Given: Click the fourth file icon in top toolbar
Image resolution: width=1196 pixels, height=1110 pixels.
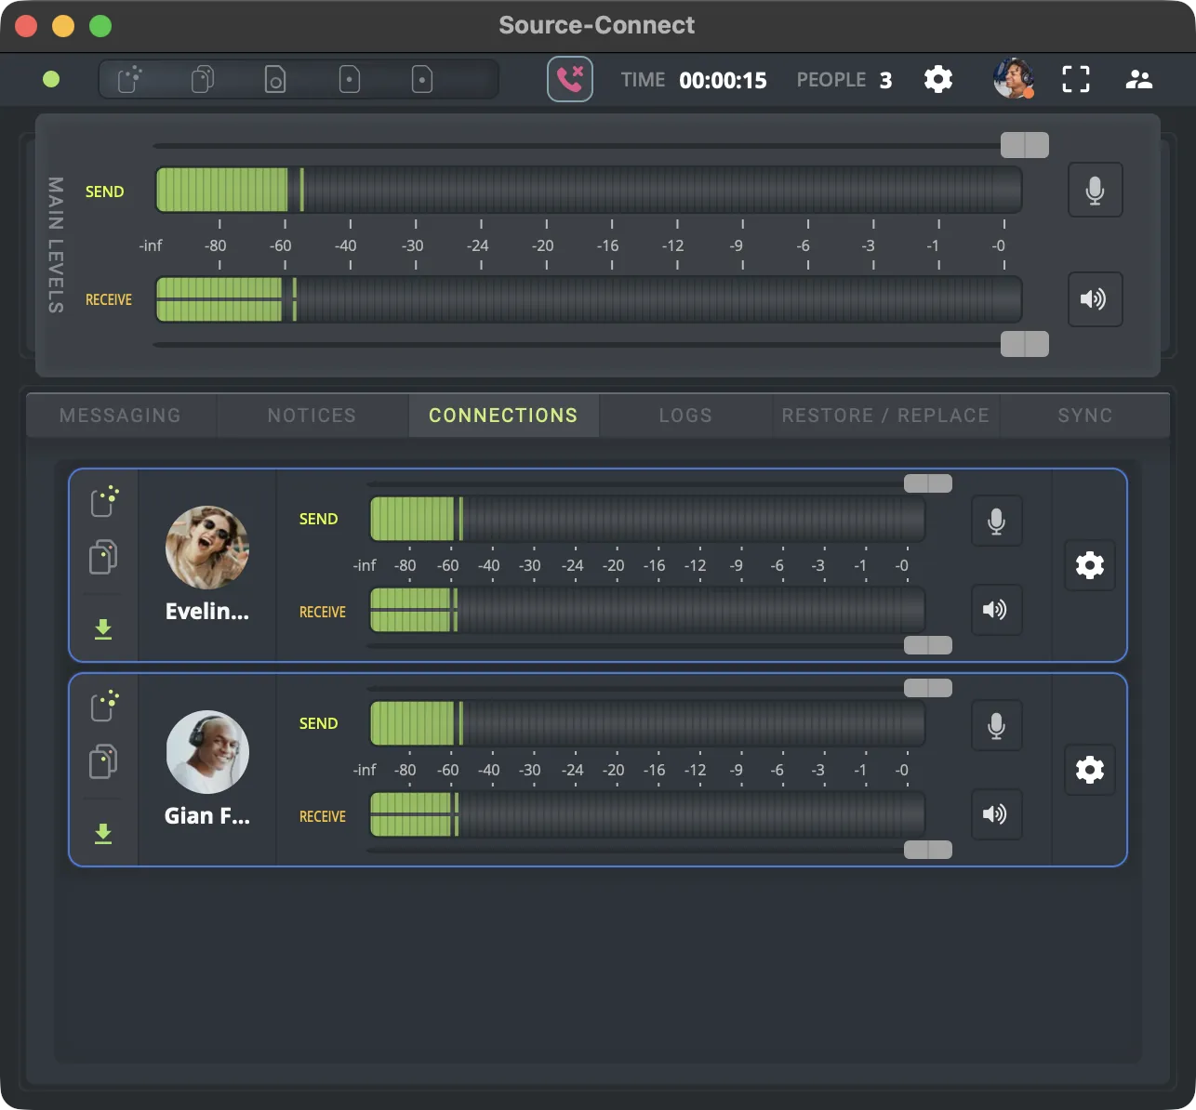Looking at the screenshot, I should pos(349,79).
